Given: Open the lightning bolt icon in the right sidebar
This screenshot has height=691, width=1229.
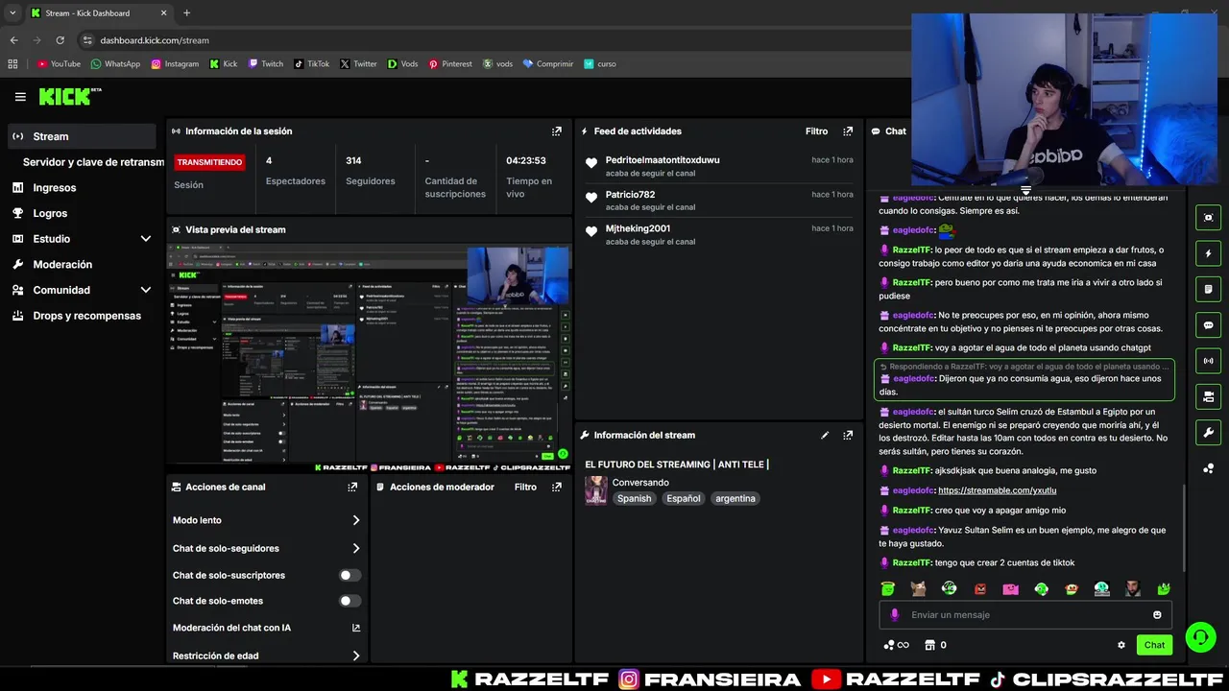Looking at the screenshot, I should point(1208,253).
